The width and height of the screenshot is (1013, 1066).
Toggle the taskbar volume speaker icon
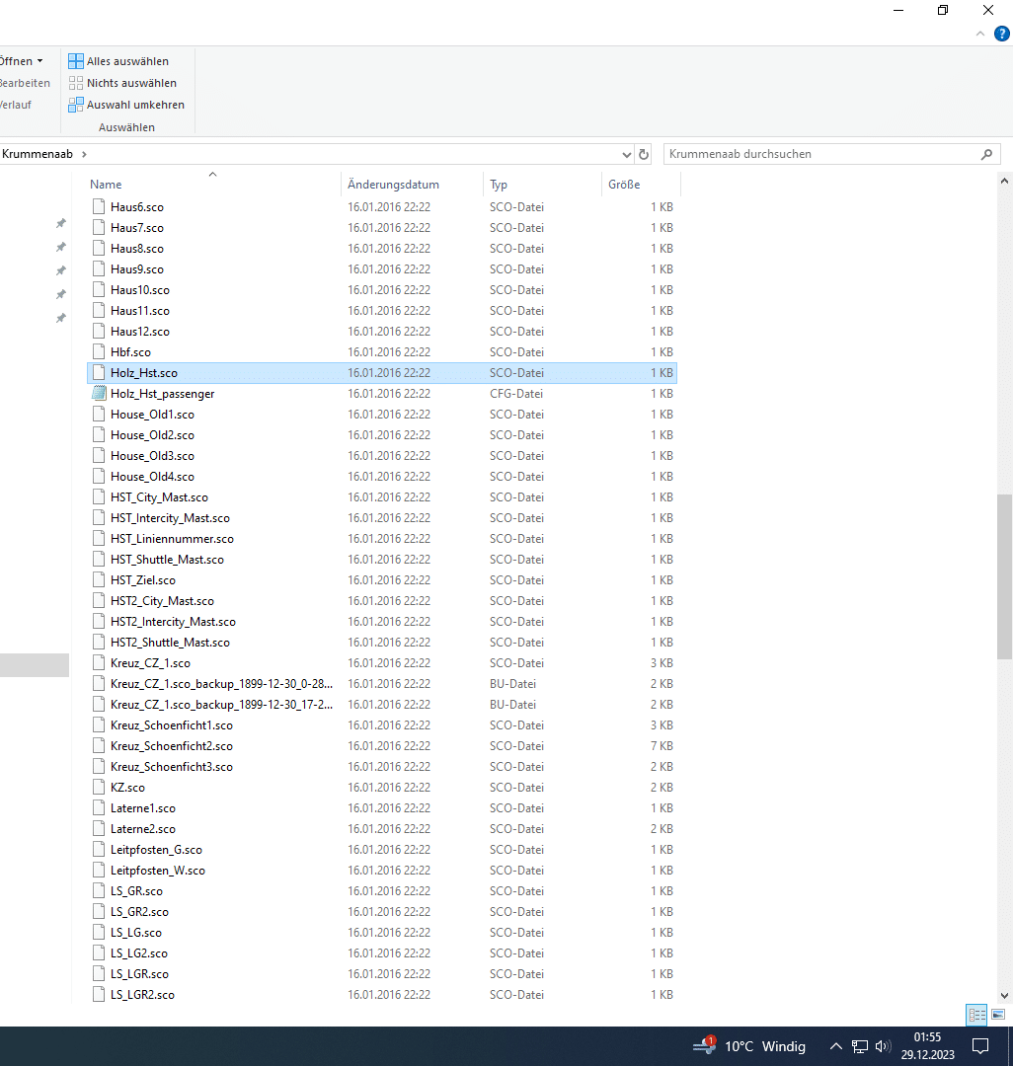[x=883, y=1046]
